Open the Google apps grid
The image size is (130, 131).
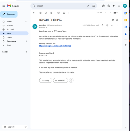click(x=119, y=6)
